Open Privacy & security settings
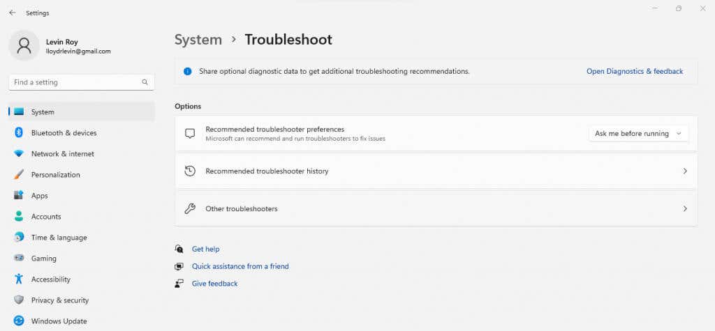 (82, 300)
